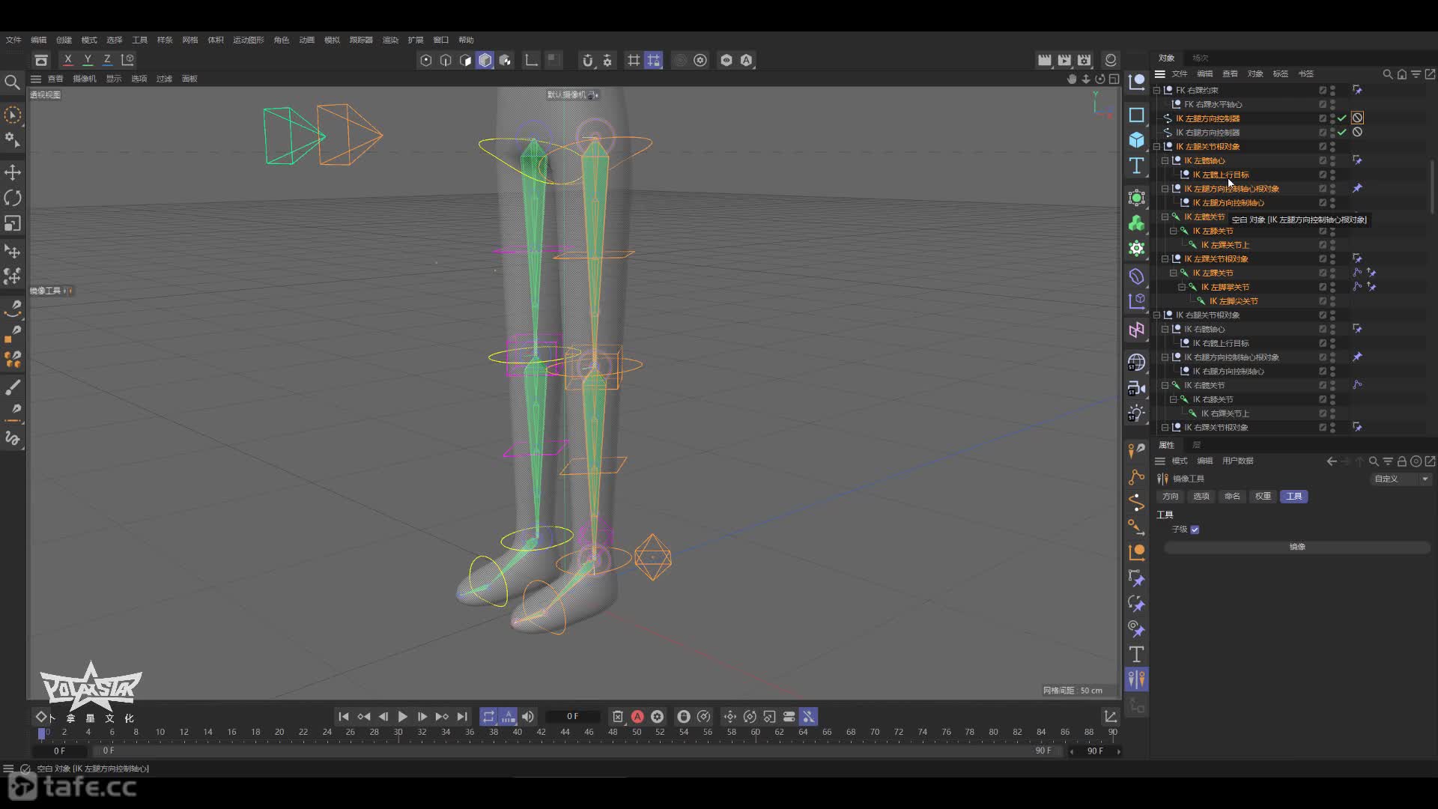Select the 方向 attribute tab
The width and height of the screenshot is (1438, 809).
(1170, 496)
